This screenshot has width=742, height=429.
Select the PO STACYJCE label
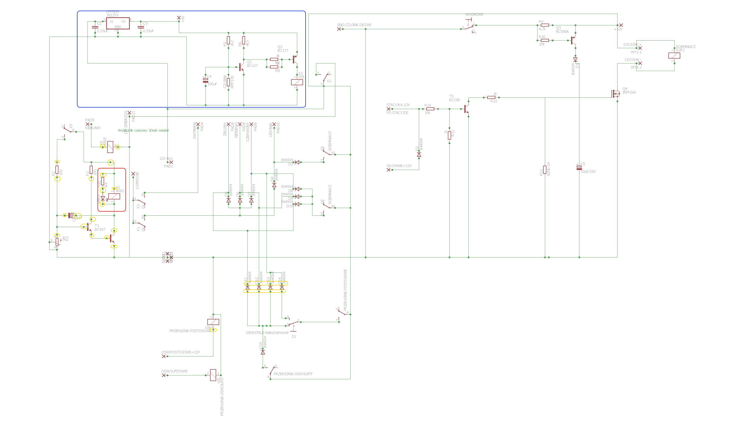coord(397,113)
